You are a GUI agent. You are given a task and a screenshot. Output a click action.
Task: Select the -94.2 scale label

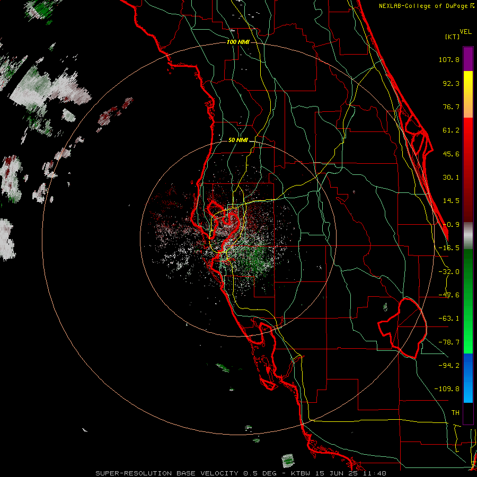449,366
